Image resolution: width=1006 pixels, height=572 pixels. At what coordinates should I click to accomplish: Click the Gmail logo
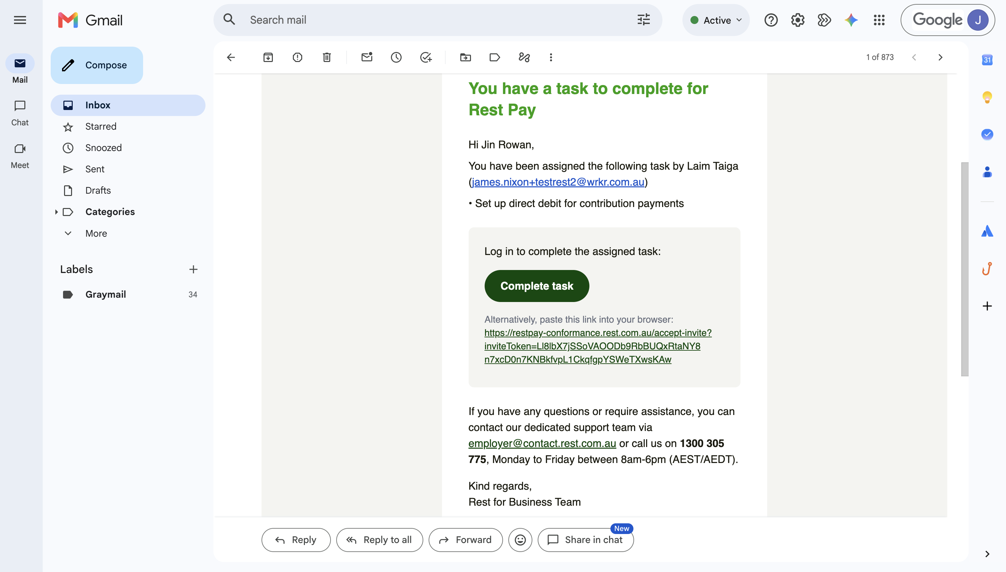(x=90, y=20)
